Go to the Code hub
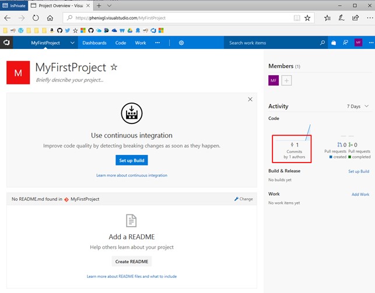The image size is (375, 293). pyautogui.click(x=121, y=43)
